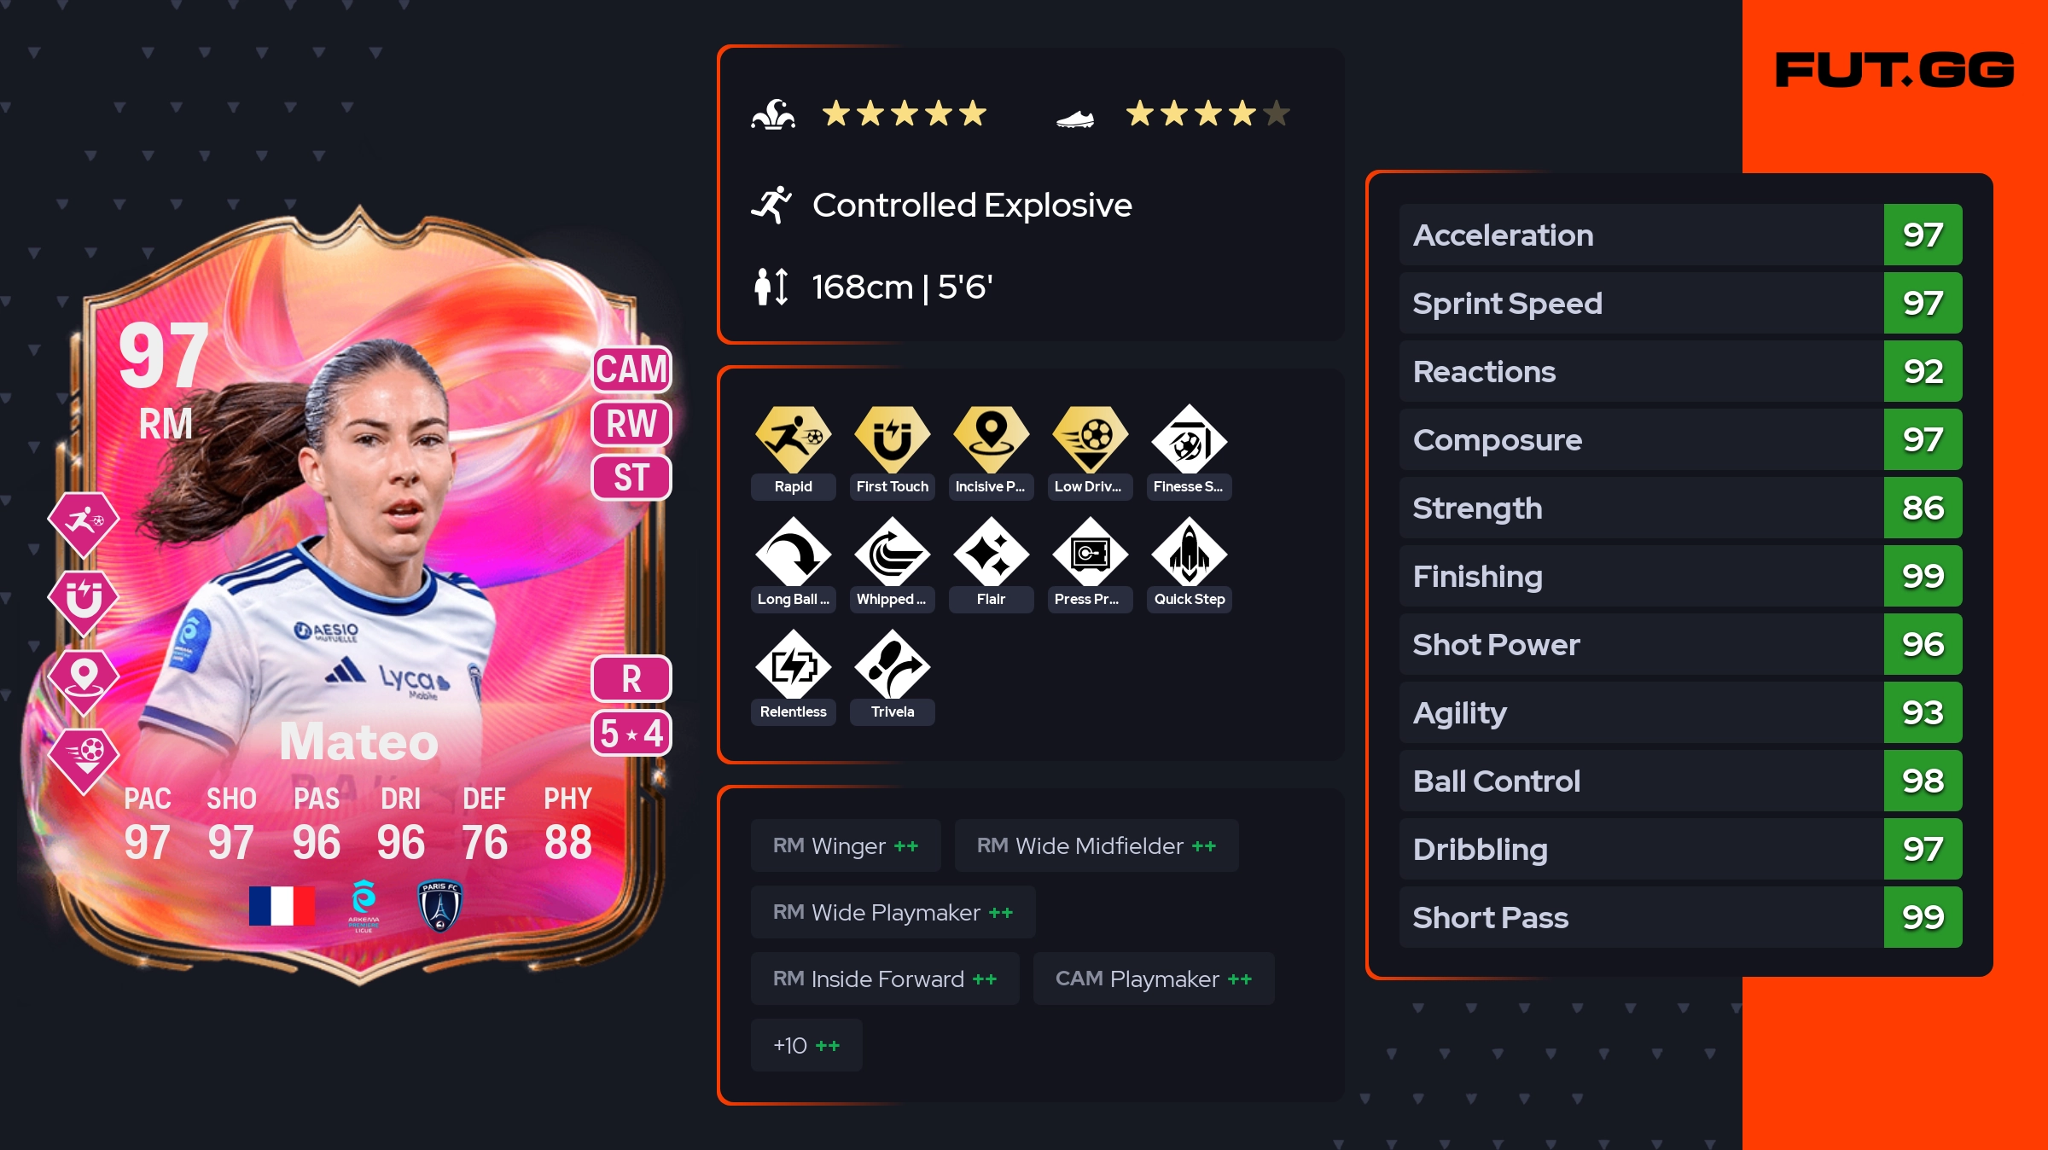Image resolution: width=2048 pixels, height=1150 pixels.
Task: Select the First Touch playstyle icon
Action: [892, 439]
